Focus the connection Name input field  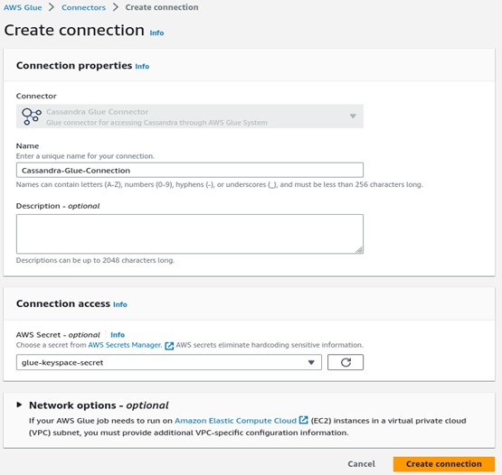click(x=190, y=170)
